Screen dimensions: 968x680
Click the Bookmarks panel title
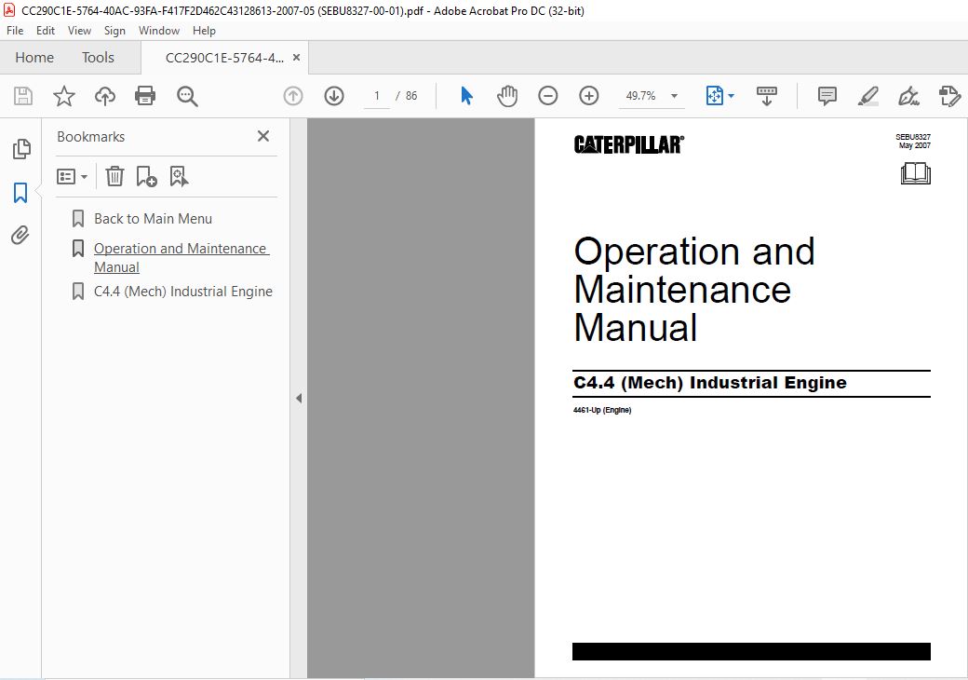coord(91,137)
